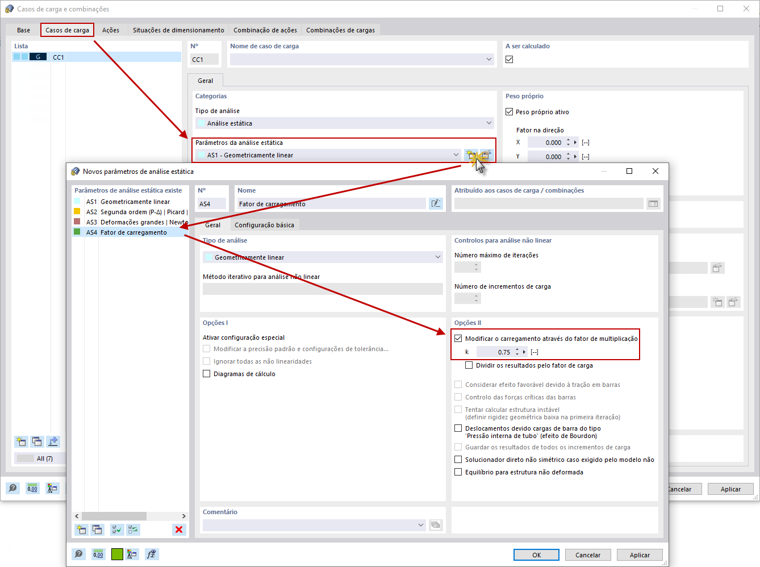Viewport: 760px width, 567px height.
Task: Open help icon in Novos parâmetros dialog
Action: pos(78,554)
